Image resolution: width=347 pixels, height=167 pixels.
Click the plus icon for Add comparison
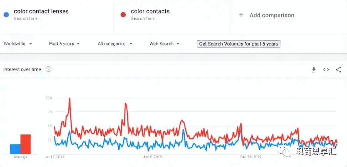pos(241,15)
